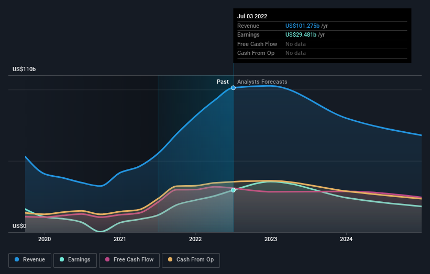Viewport: 430px width, 274px height.
Task: Click the Jul 03 2022 tooltip date
Action: (252, 16)
